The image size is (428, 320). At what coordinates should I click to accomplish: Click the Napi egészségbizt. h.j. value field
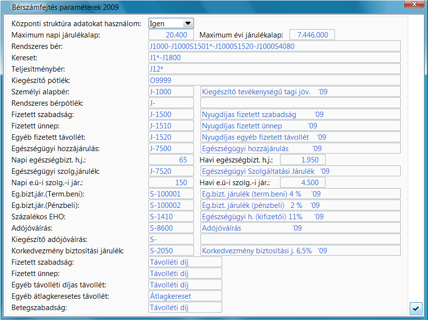(x=171, y=160)
